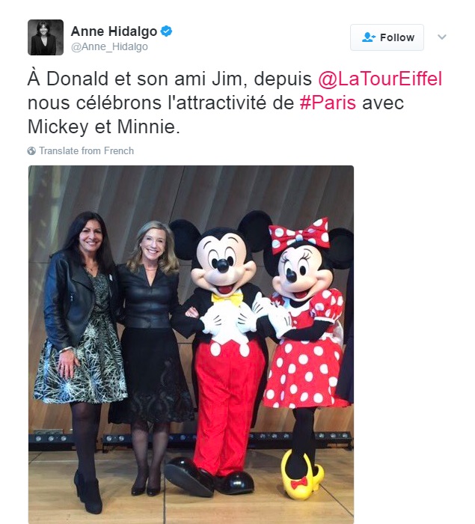Select Translate from French

86,151
